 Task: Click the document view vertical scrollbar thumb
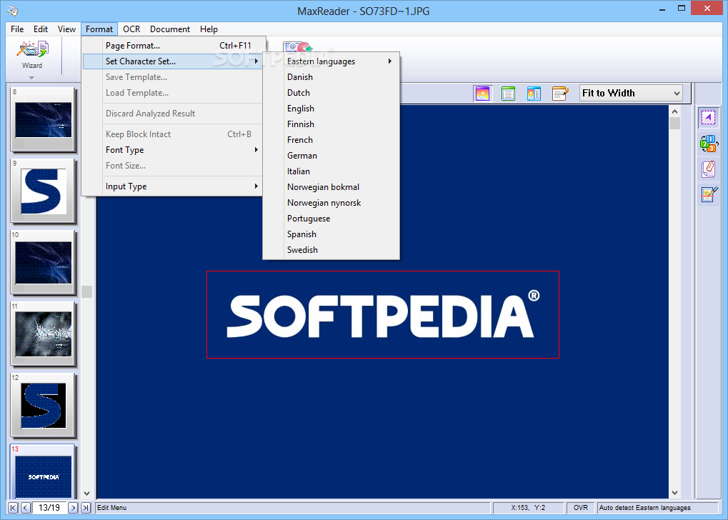click(x=674, y=124)
